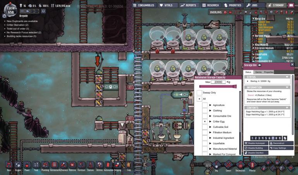Screen dimensions: 298x175
Task: Collapse the STATUS section
Action: [x=287, y=77]
